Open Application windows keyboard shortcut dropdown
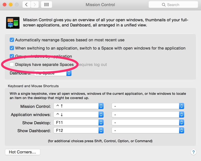Screen dimensions: 201x161 78,114
